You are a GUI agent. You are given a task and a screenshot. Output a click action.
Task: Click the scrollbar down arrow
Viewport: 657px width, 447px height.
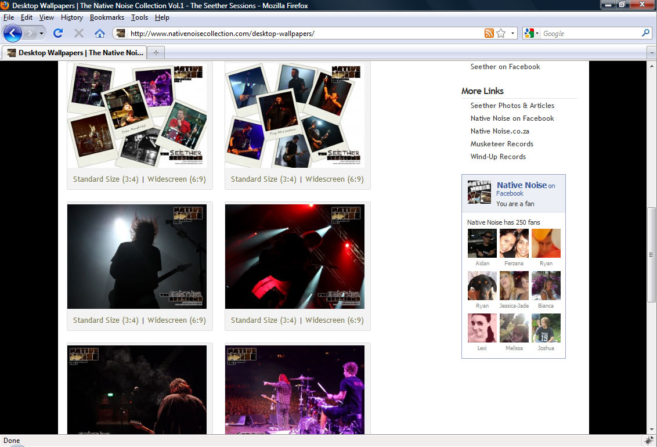coord(651,430)
